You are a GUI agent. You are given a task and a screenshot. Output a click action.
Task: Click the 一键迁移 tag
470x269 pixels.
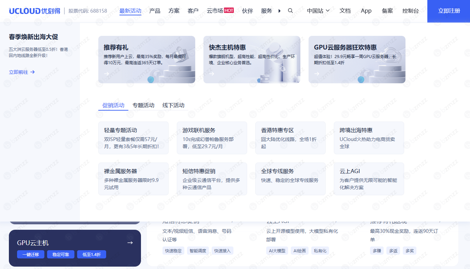tap(31, 254)
